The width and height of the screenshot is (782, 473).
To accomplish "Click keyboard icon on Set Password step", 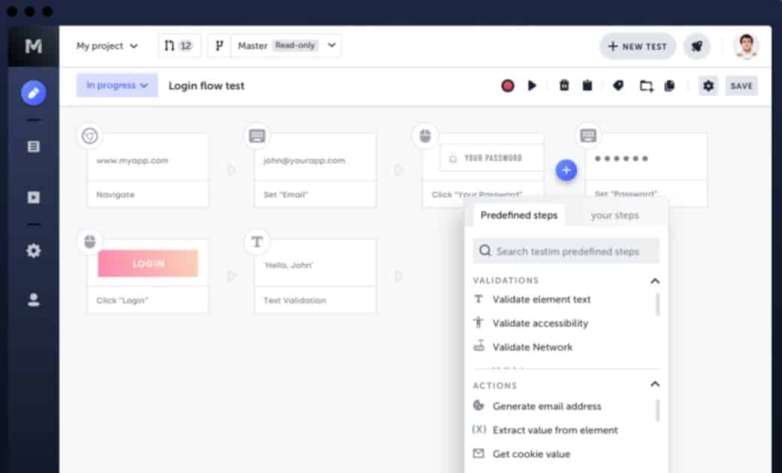I will click(588, 136).
